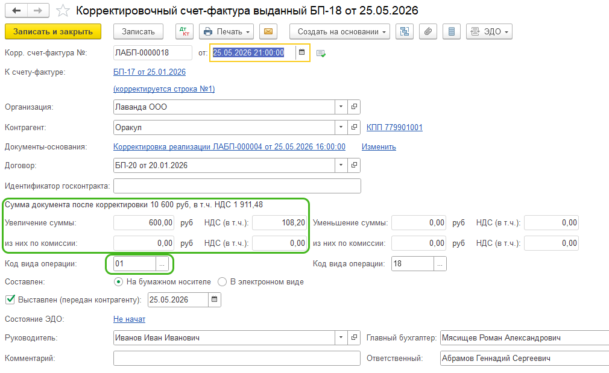The image size is (609, 373).
Task: Open Корректировка реализации ЛАБП-000004 link
Action: point(229,146)
